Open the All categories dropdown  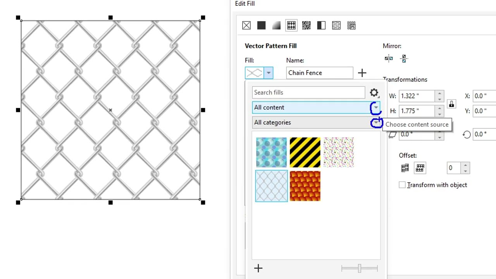pos(316,122)
